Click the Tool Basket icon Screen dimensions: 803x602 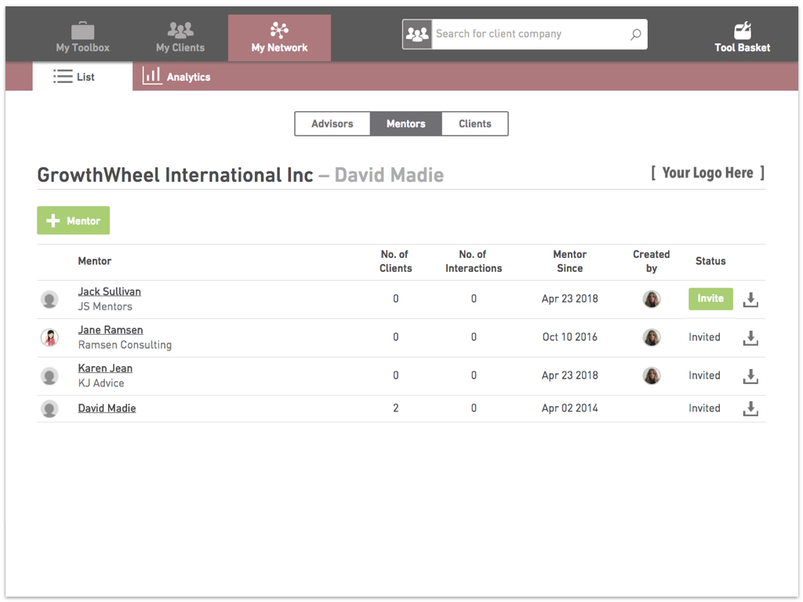coord(742,31)
